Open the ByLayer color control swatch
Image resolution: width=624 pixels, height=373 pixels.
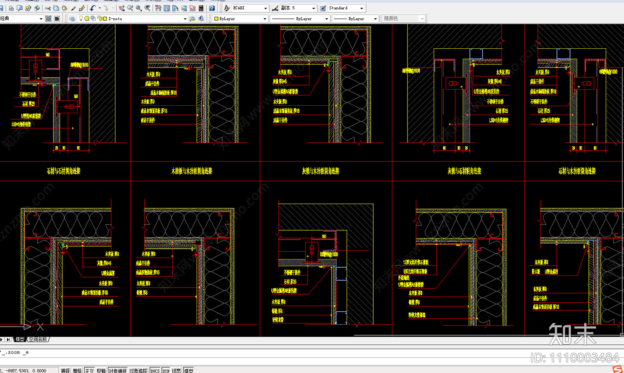(x=240, y=19)
